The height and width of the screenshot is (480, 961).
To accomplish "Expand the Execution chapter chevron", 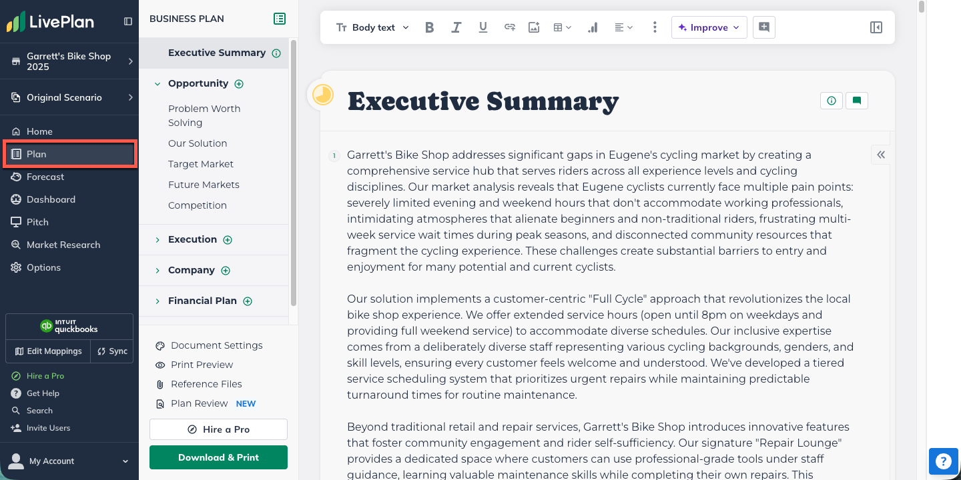I will point(157,240).
